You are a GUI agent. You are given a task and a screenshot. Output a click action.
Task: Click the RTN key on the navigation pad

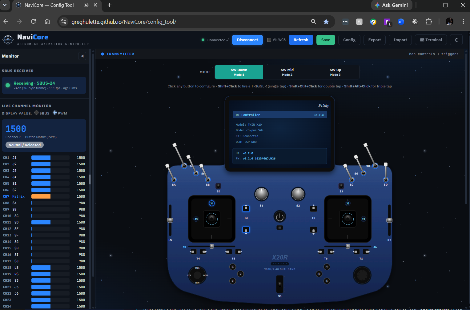(x=197, y=283)
